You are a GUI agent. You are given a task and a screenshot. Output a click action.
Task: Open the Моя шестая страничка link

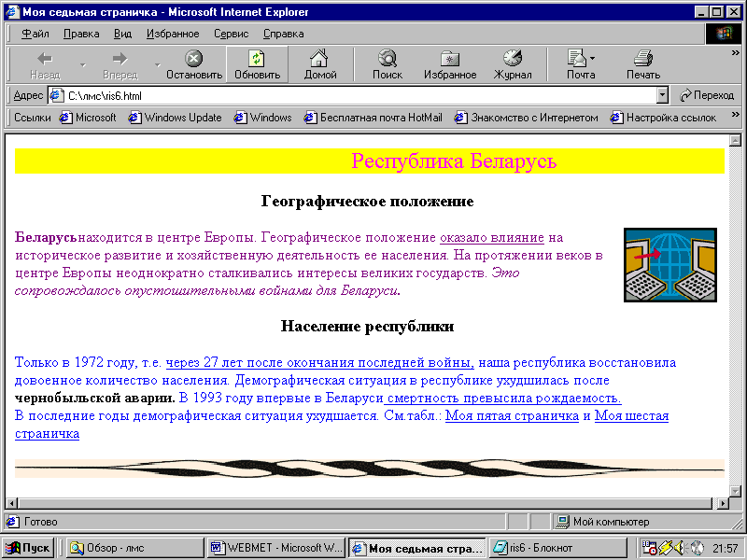tap(631, 415)
